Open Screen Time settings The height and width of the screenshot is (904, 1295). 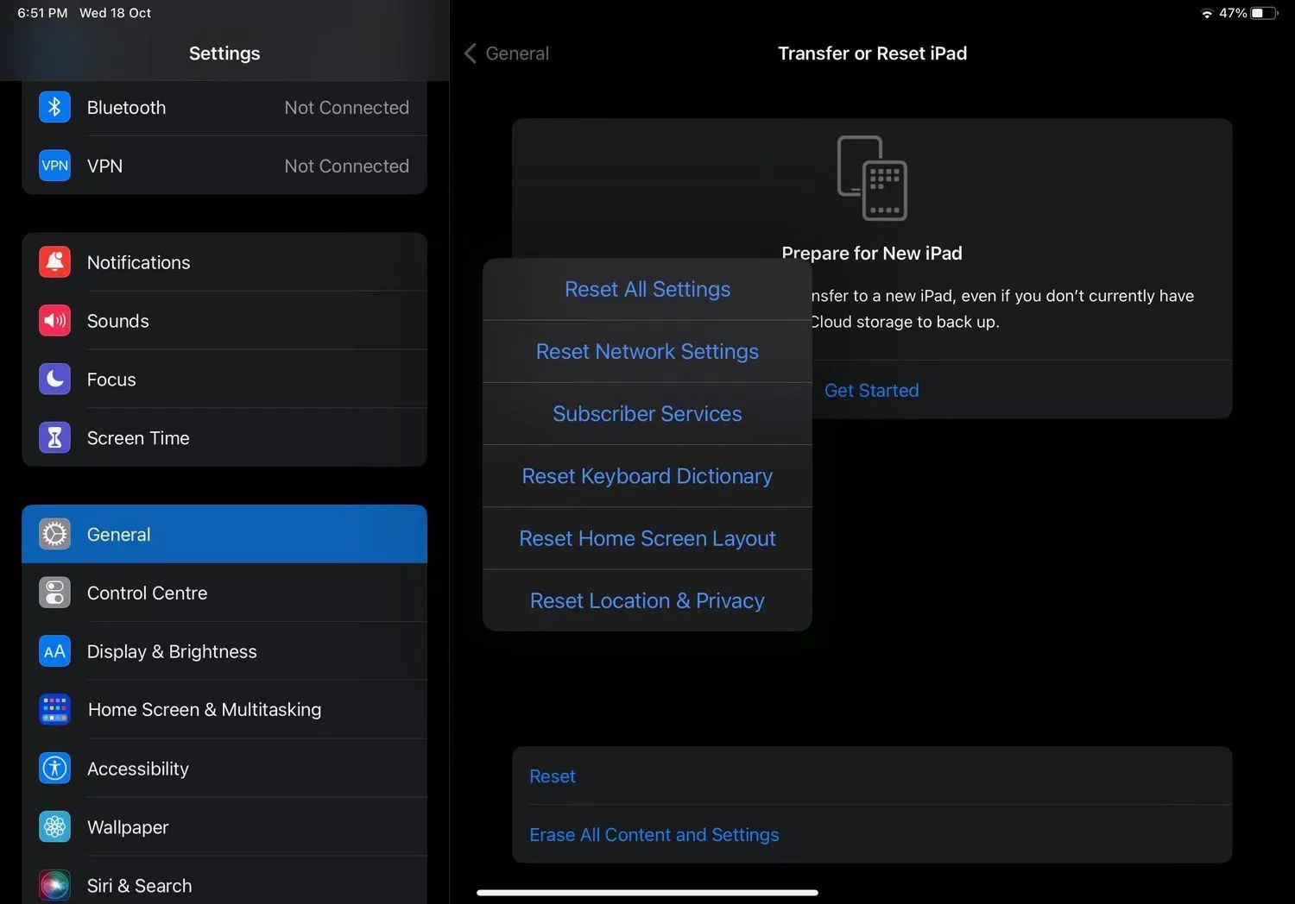point(224,438)
